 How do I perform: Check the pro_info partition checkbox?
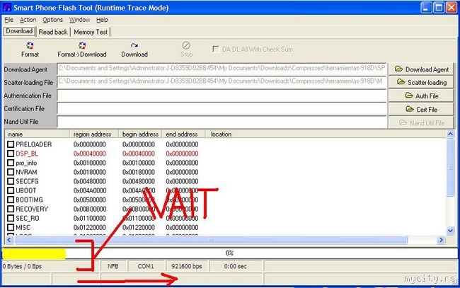tap(11, 163)
